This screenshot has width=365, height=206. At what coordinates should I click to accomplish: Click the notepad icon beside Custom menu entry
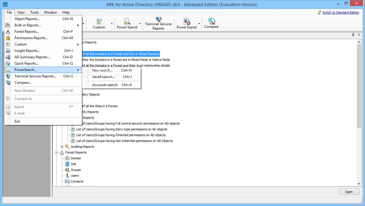coord(8,44)
